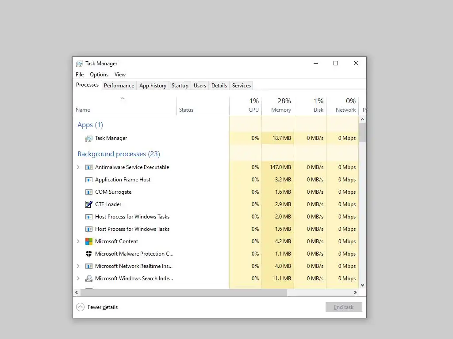
Task: Sort by the Network column header
Action: click(343, 105)
